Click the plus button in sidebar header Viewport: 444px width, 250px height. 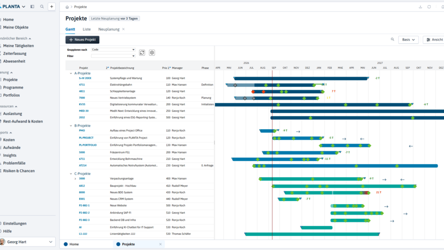52,7
